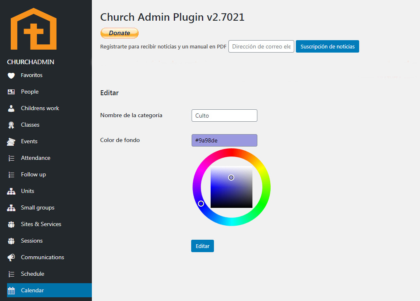Go to Follow up section
This screenshot has width=420, height=301.
[33, 174]
